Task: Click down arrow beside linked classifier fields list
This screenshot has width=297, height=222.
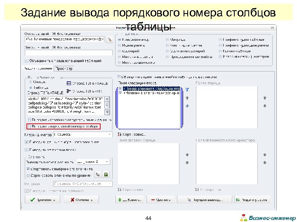Action: (x=265, y=163)
